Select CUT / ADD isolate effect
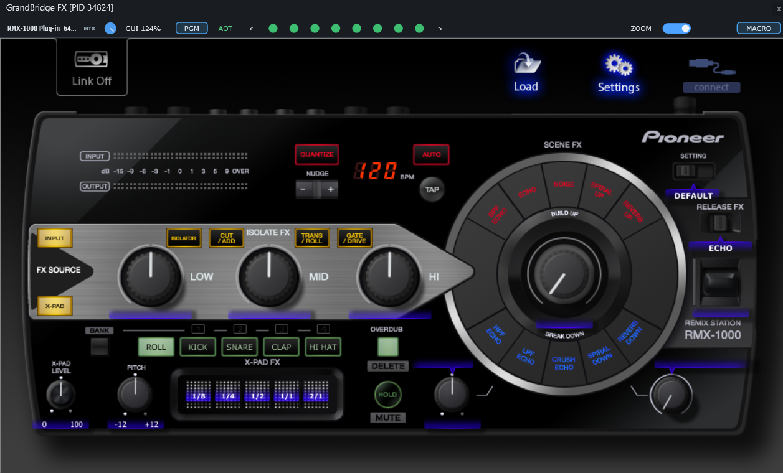 [x=227, y=238]
